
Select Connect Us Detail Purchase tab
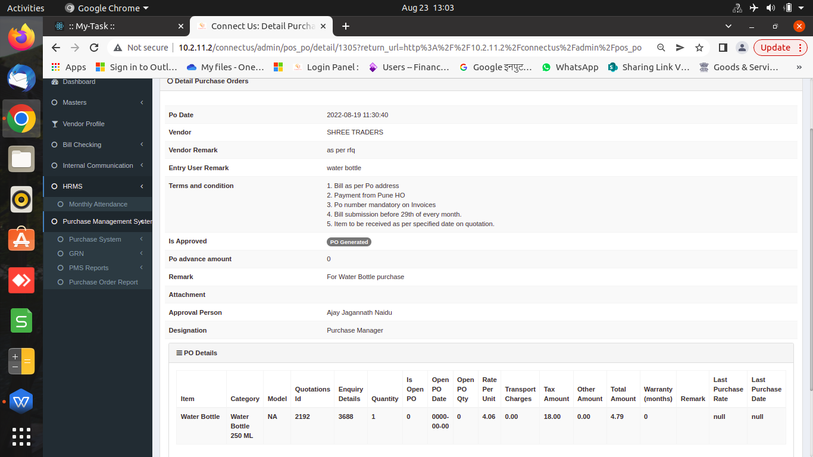coord(262,26)
